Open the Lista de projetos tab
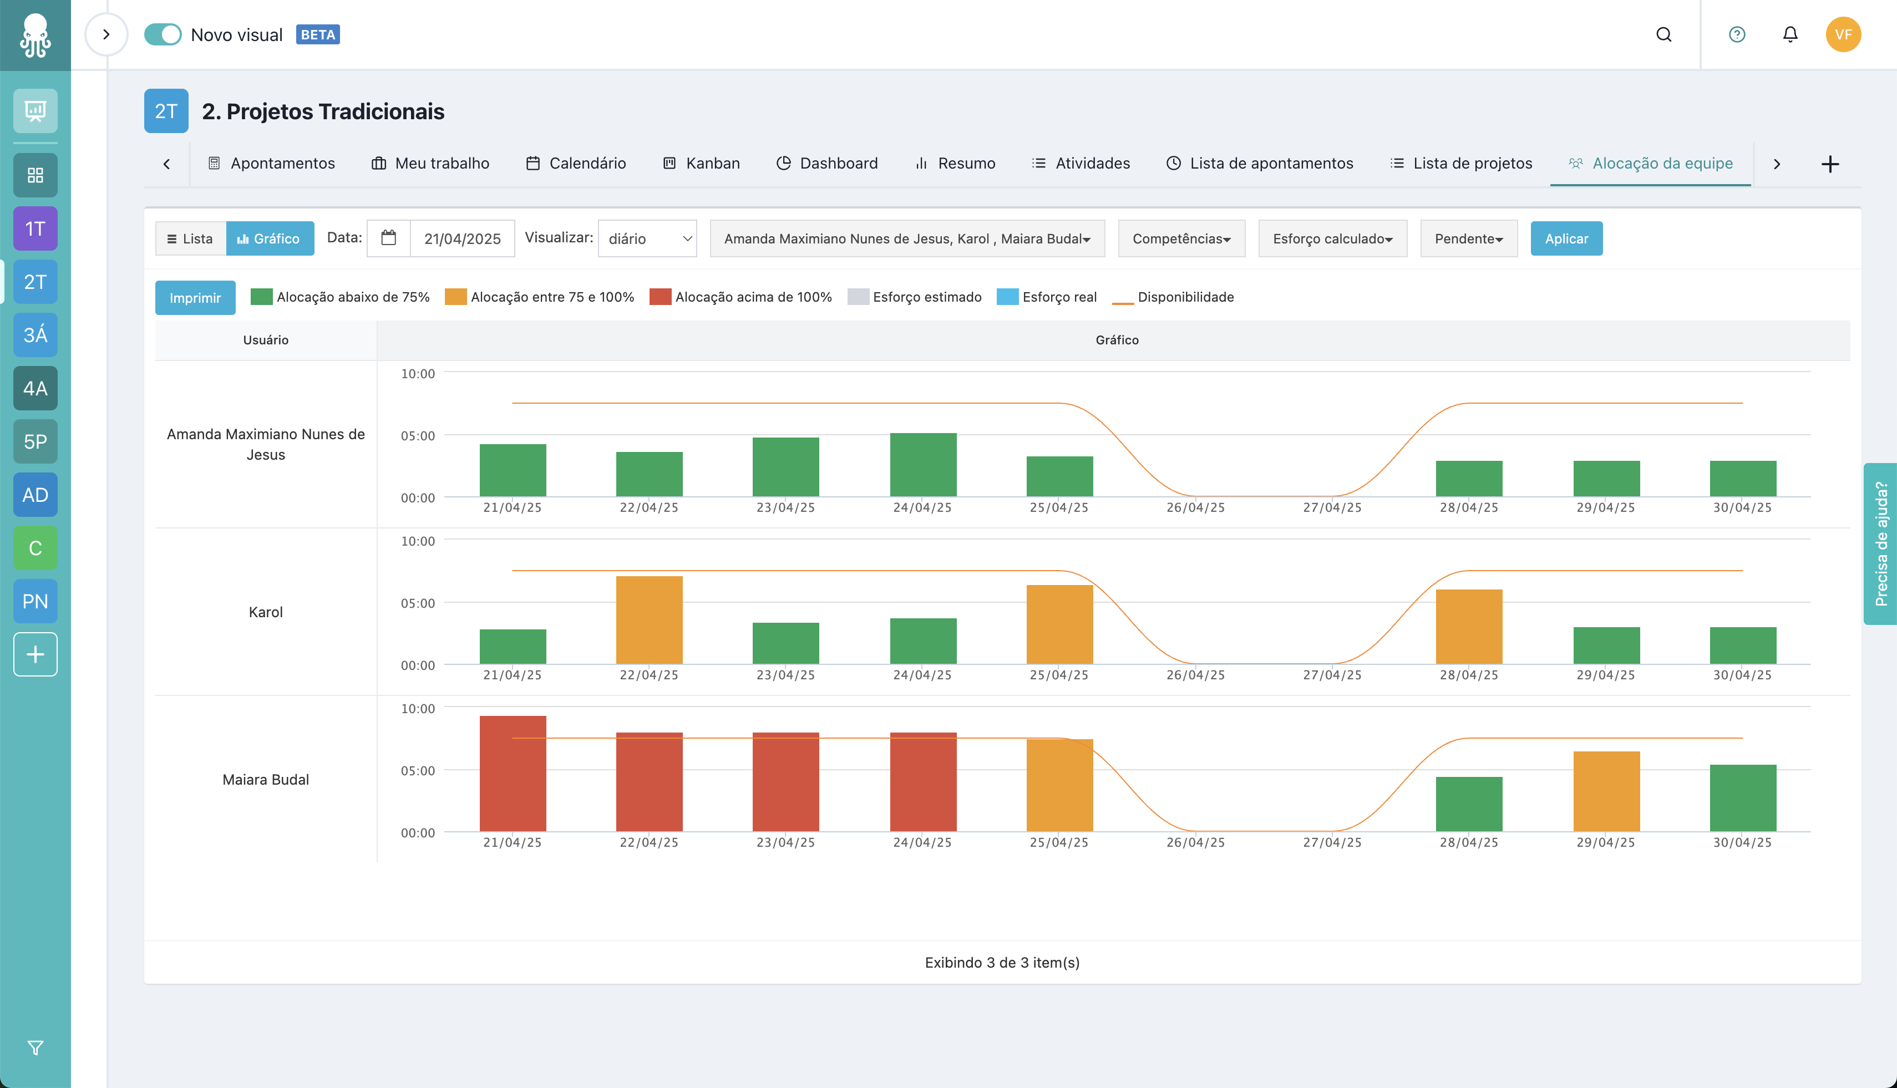The width and height of the screenshot is (1897, 1088). [1460, 164]
